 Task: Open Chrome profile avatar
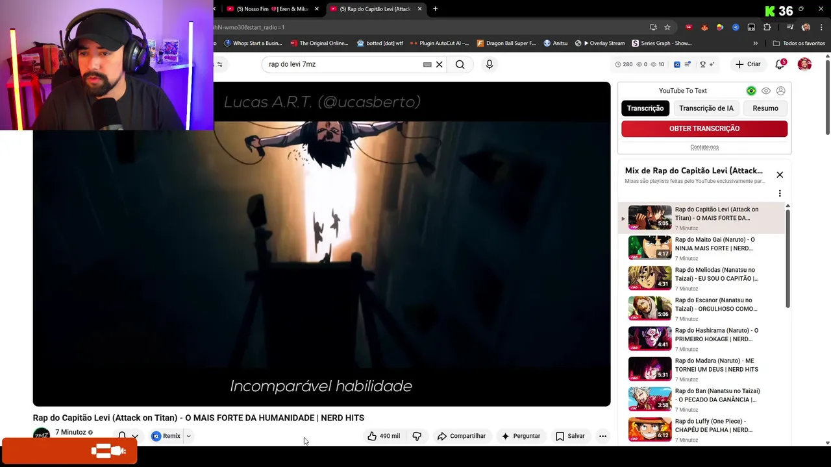pyautogui.click(x=806, y=27)
